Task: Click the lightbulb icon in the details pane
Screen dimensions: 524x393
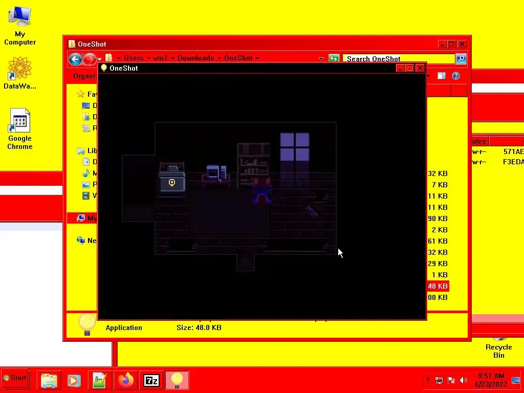Action: click(x=87, y=324)
